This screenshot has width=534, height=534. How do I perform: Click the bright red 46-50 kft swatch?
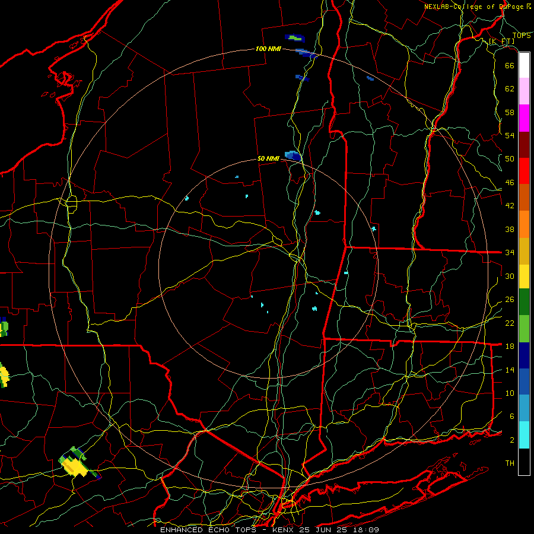524,171
